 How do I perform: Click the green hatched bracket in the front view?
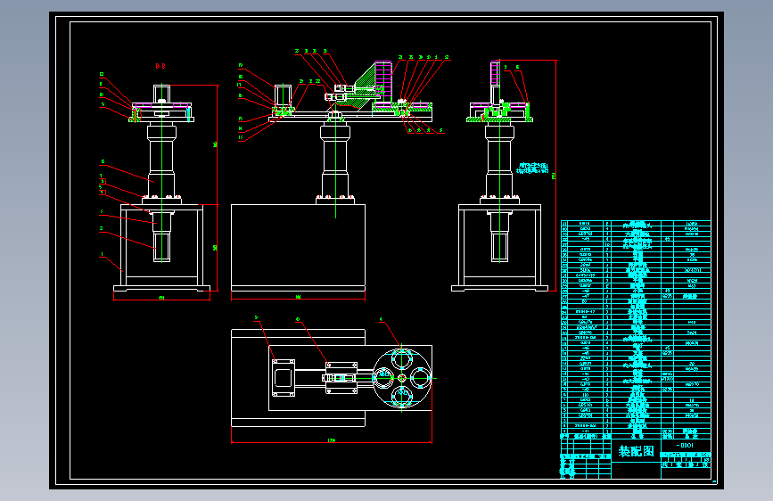pyautogui.click(x=365, y=81)
